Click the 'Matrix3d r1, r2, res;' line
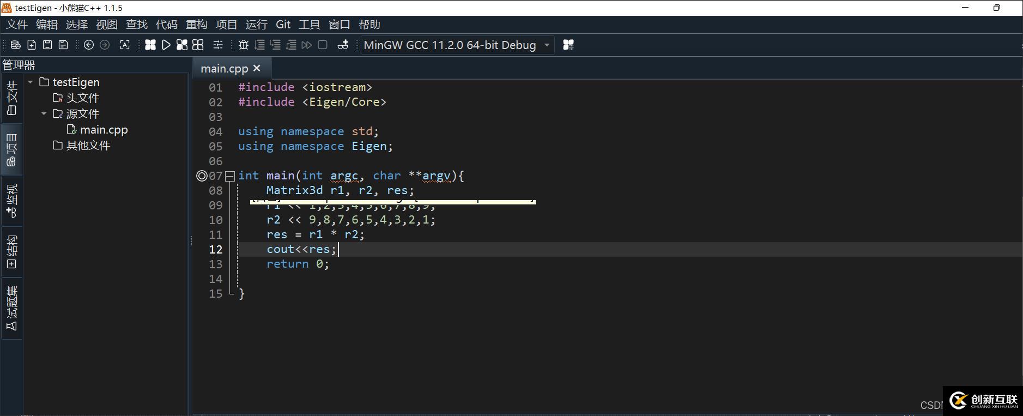1023x416 pixels. click(x=340, y=190)
